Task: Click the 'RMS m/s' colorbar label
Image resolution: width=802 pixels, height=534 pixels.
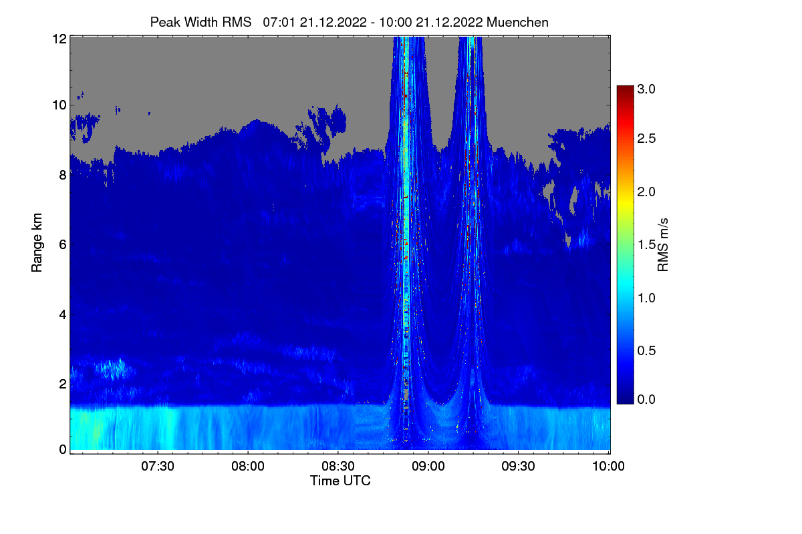Action: pyautogui.click(x=662, y=244)
